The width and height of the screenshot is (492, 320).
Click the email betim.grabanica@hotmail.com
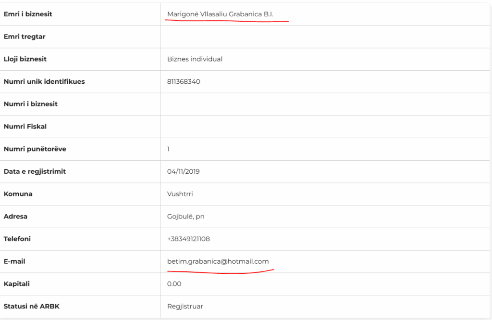tap(218, 261)
